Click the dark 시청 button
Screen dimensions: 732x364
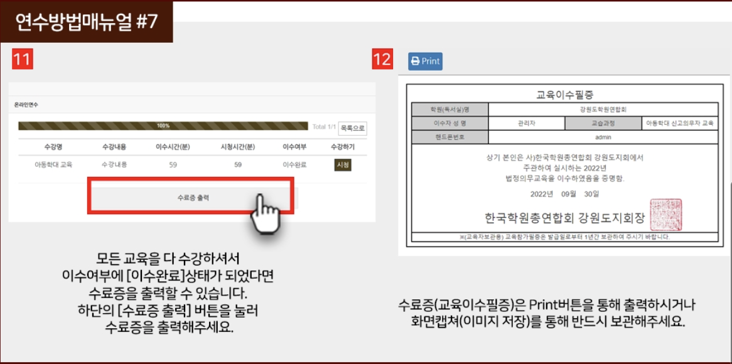pos(343,164)
